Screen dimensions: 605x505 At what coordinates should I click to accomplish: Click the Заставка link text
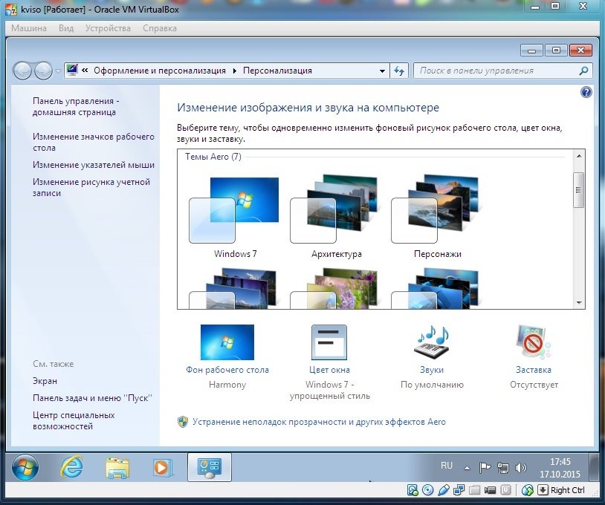534,370
